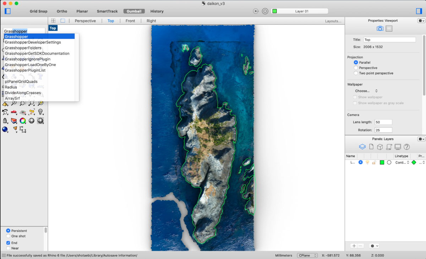
Task: Open the layer Linetype Conti... dropdown
Action: tap(402, 162)
